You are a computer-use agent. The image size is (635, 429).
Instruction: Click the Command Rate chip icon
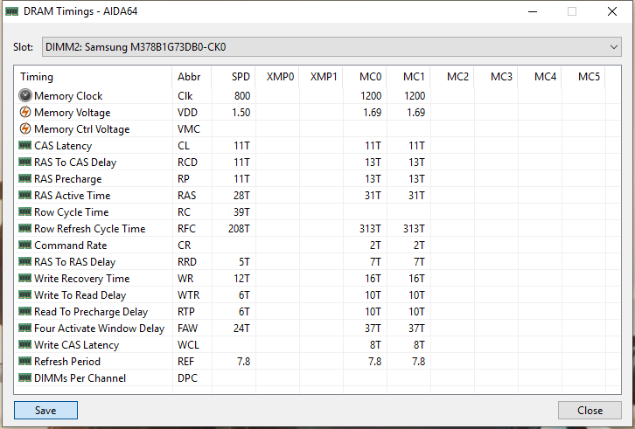(25, 245)
